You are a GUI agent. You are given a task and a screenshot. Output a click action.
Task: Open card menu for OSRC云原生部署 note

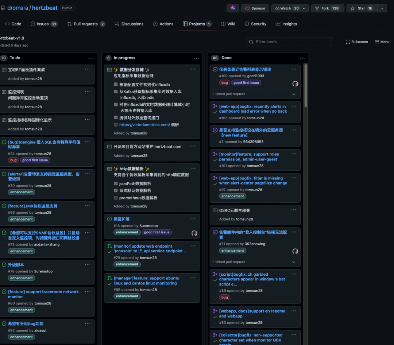(x=294, y=210)
